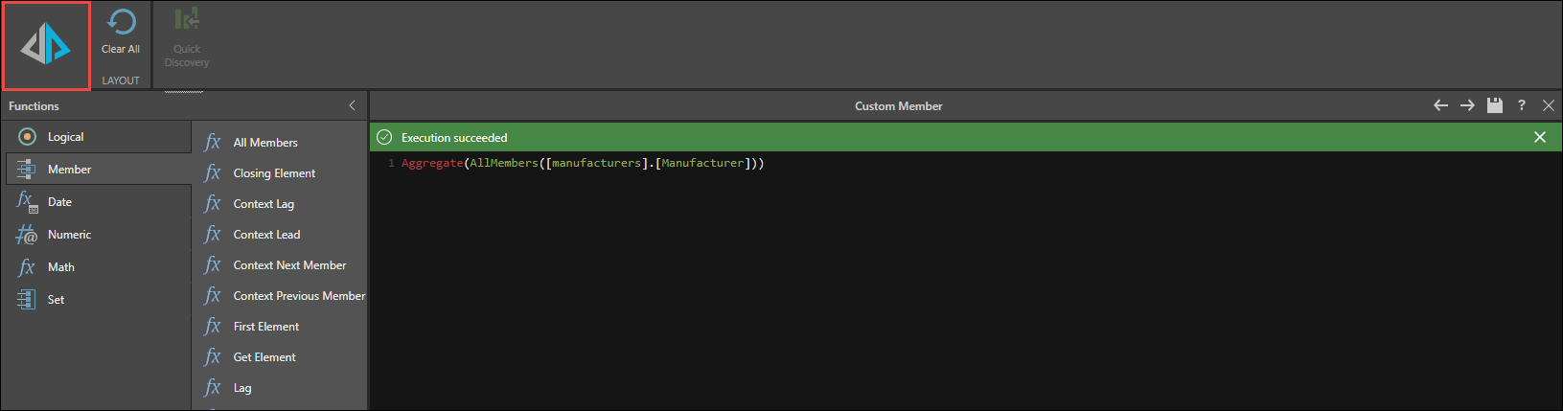Open the Set function category
This screenshot has height=411, width=1563.
click(x=56, y=300)
